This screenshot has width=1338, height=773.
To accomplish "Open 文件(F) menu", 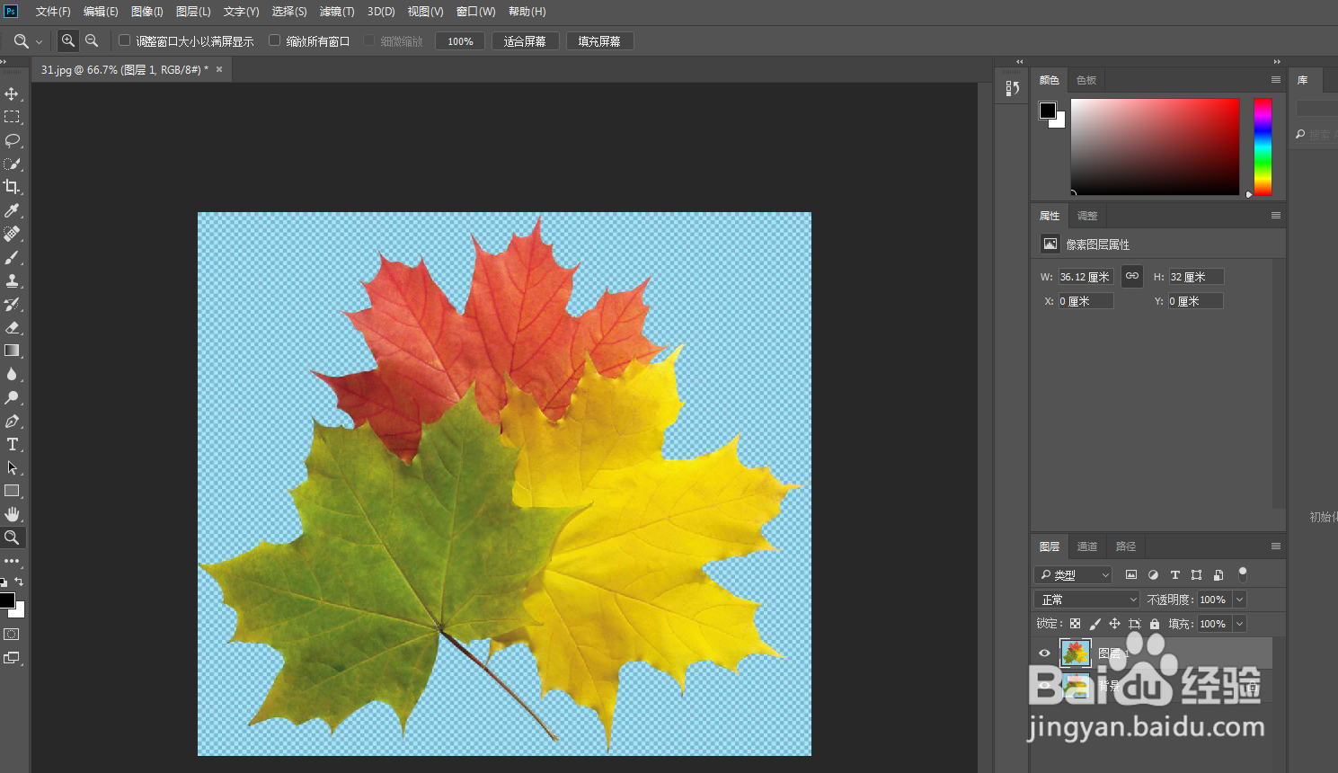I will [x=53, y=12].
